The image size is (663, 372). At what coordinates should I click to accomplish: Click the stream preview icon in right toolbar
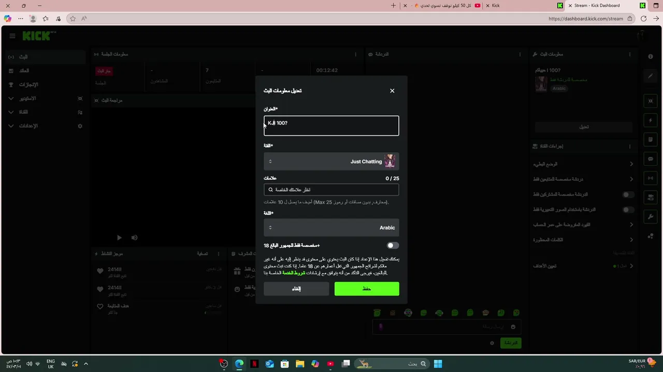pos(651,101)
